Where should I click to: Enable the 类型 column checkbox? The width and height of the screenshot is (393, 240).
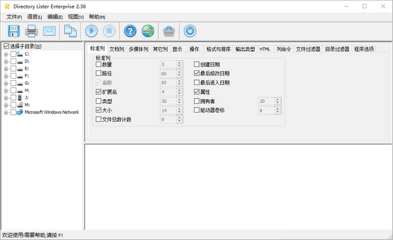(x=98, y=101)
